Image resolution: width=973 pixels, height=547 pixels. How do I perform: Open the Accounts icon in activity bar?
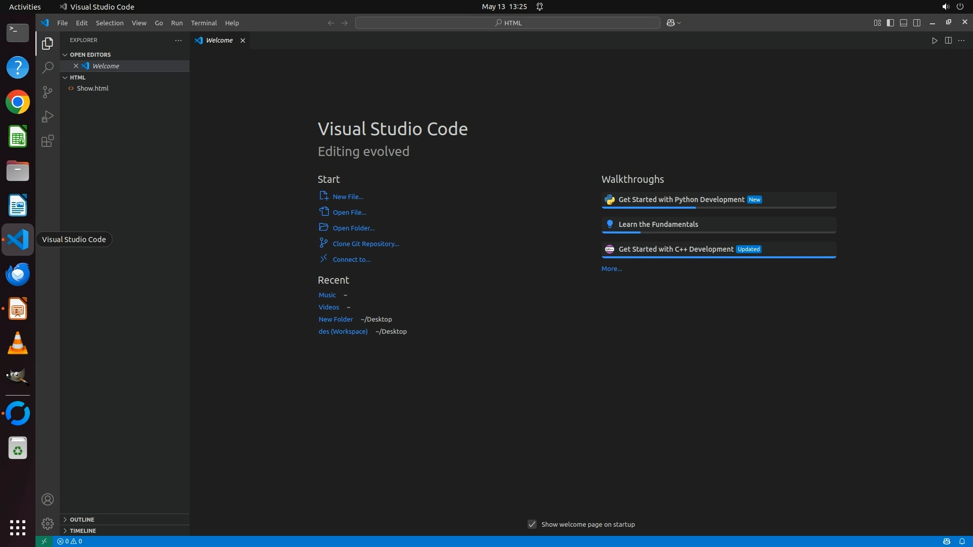[x=48, y=499]
